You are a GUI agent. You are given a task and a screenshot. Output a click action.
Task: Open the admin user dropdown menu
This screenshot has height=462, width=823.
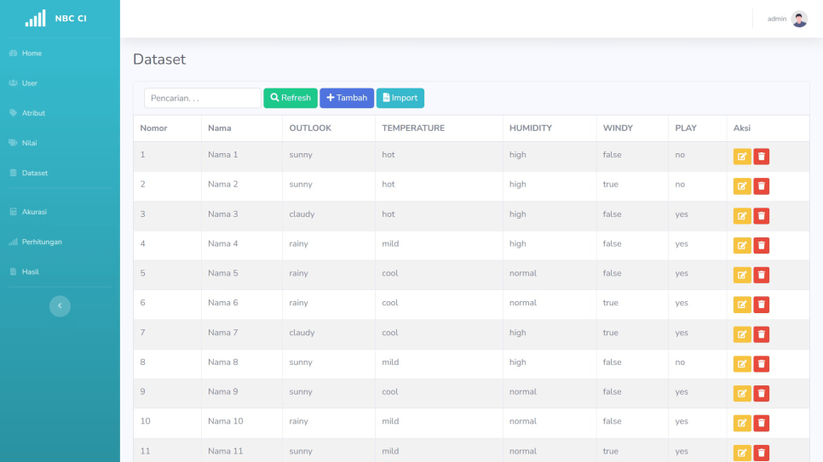(x=777, y=19)
